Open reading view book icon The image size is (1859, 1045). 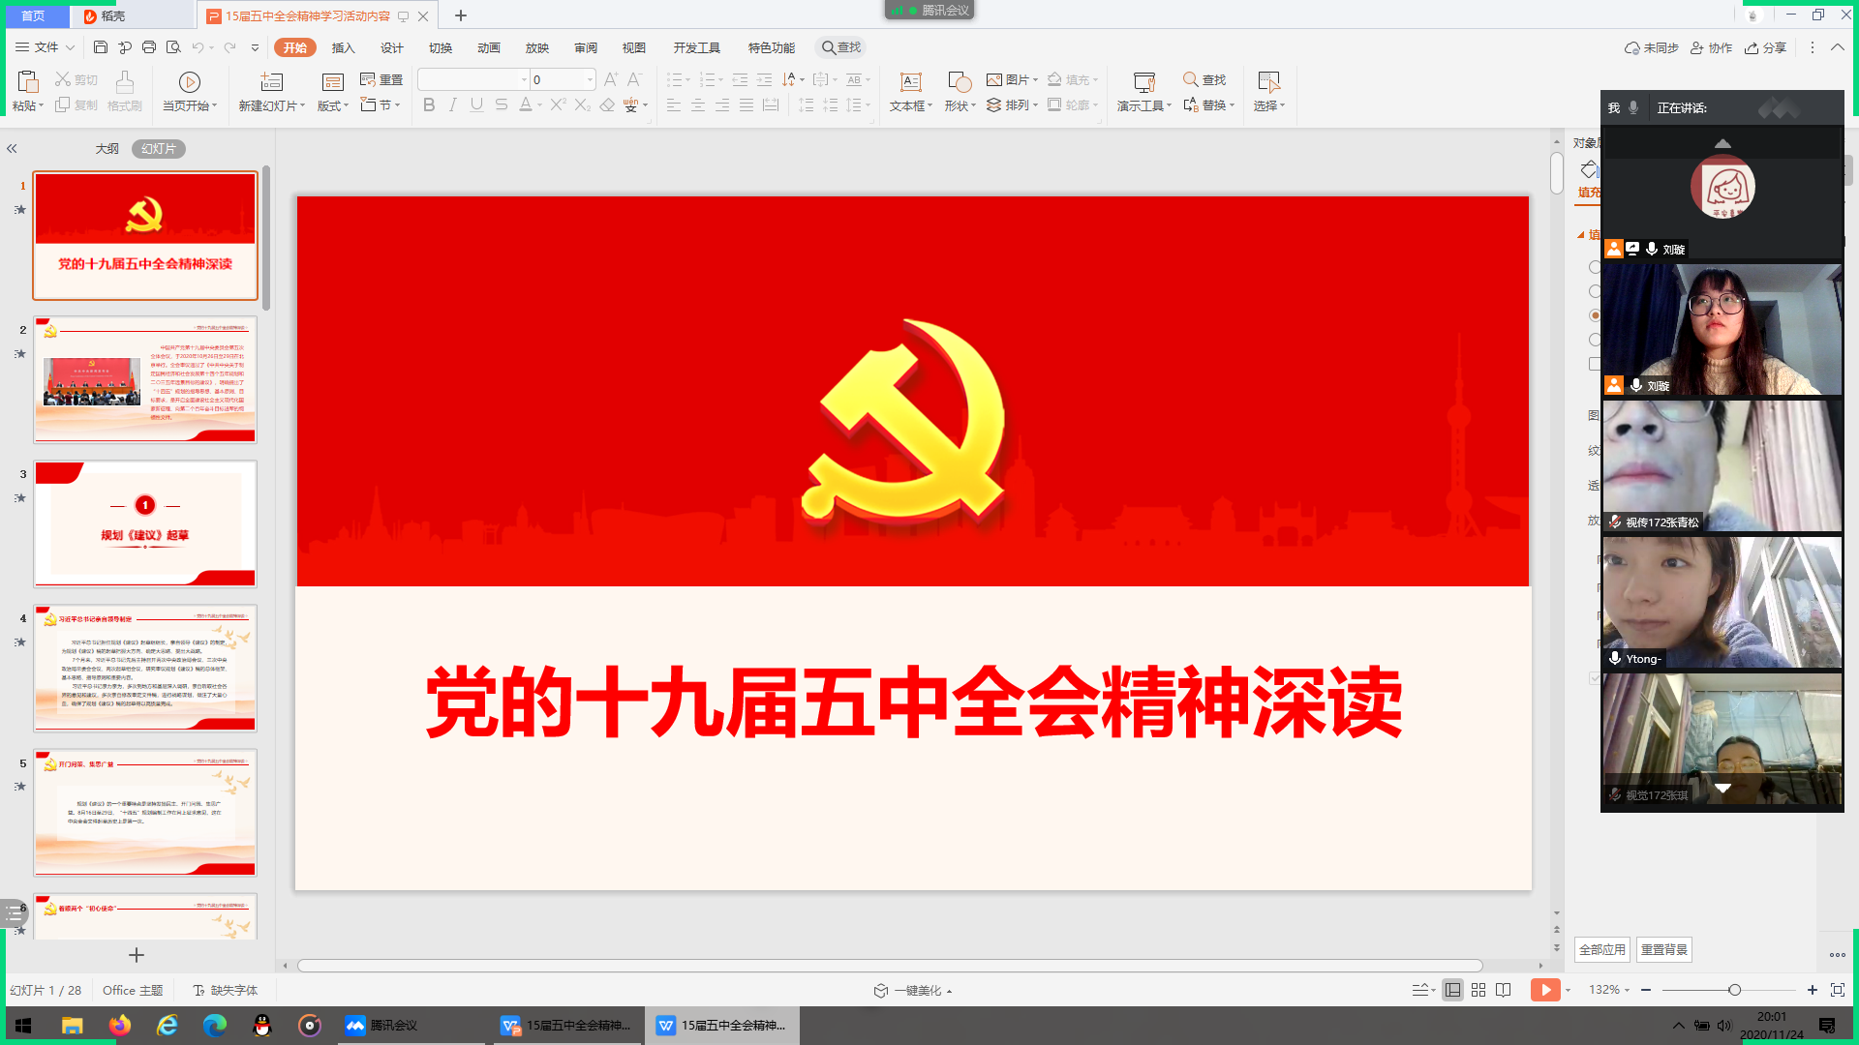coord(1503,990)
